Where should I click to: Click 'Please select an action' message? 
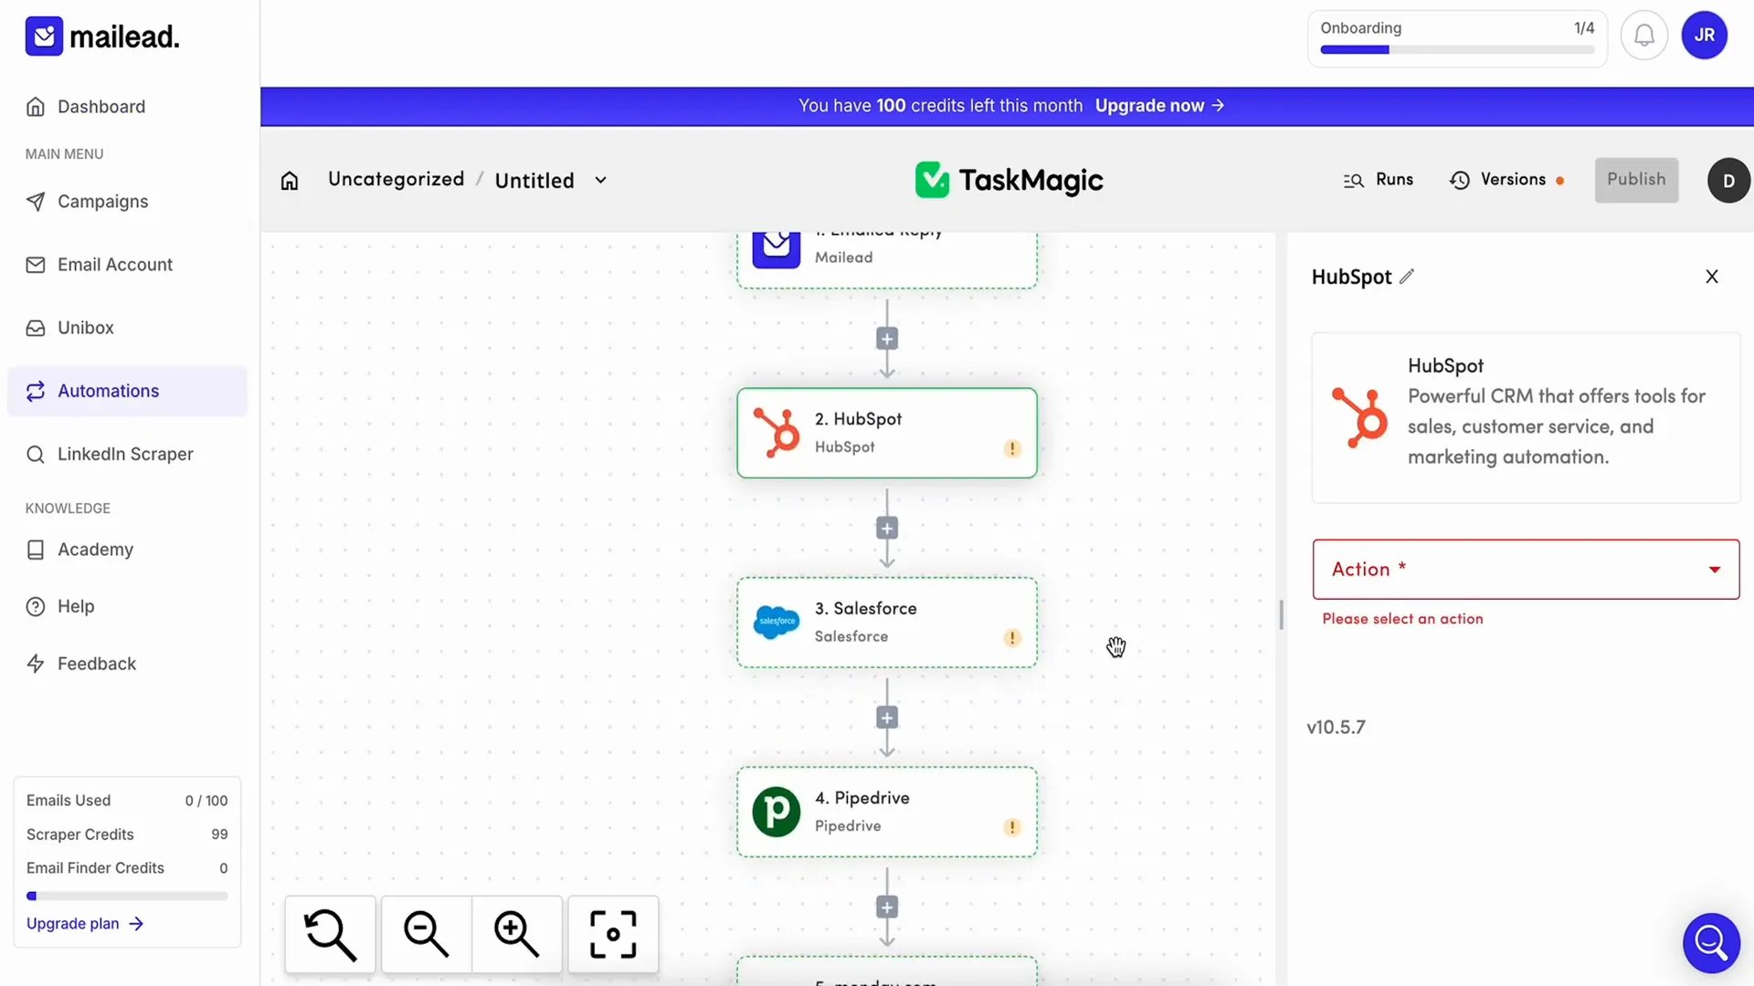click(1402, 619)
